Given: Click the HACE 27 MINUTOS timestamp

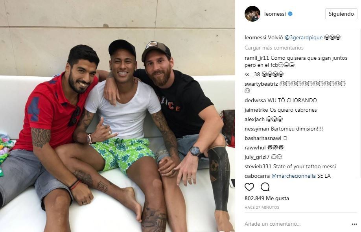Looking at the screenshot, I should 262,207.
